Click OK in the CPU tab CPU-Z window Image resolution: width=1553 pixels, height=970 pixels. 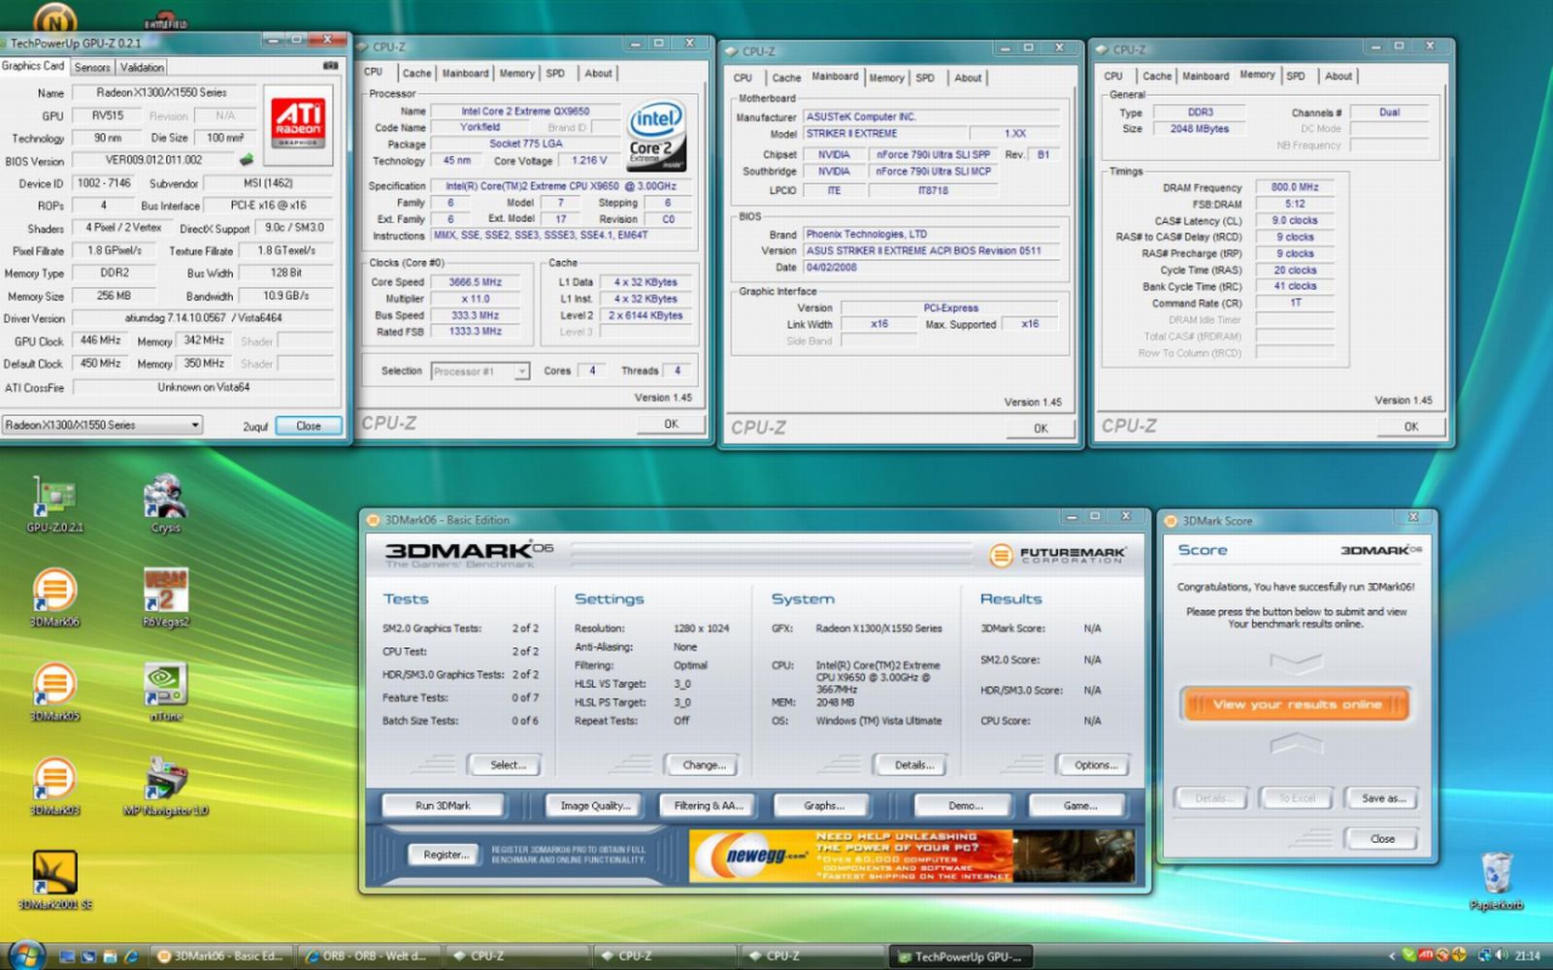(x=671, y=425)
